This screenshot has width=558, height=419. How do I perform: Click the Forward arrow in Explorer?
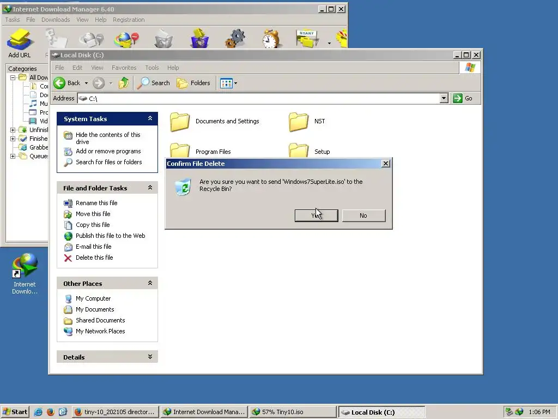click(x=99, y=83)
